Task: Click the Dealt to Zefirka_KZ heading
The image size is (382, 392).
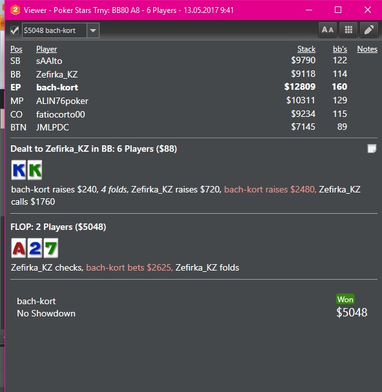Action: pos(94,149)
